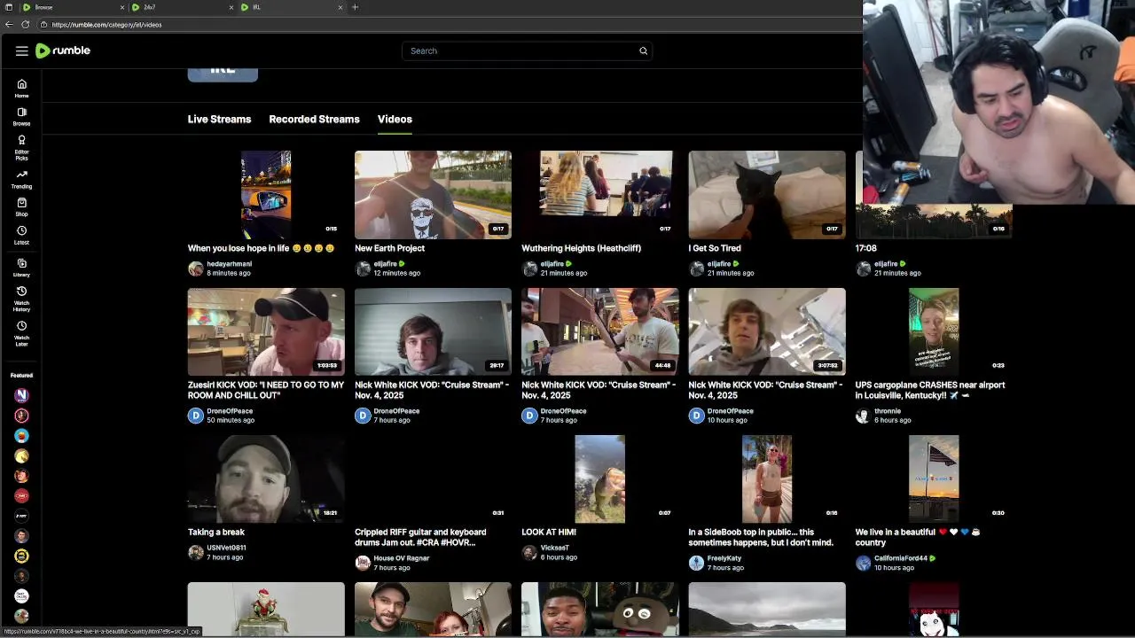Open 'In a SideBoob top in public' title

pyautogui.click(x=761, y=537)
